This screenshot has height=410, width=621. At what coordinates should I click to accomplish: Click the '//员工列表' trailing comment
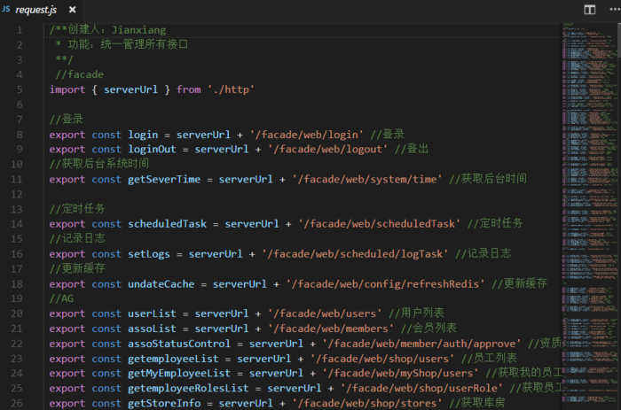click(490, 359)
